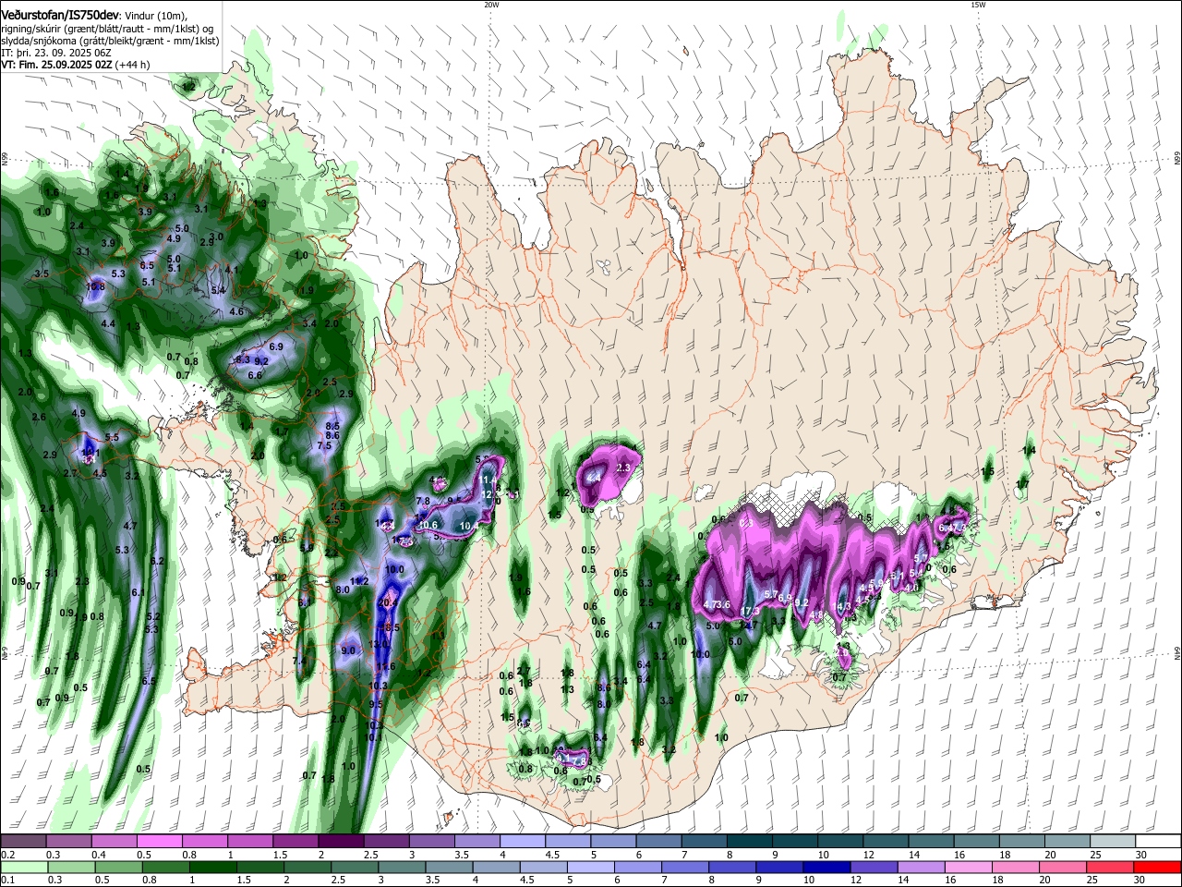Click the light blue top-row swatch starting at 4
Screen dimensions: 1182x887
(521, 841)
